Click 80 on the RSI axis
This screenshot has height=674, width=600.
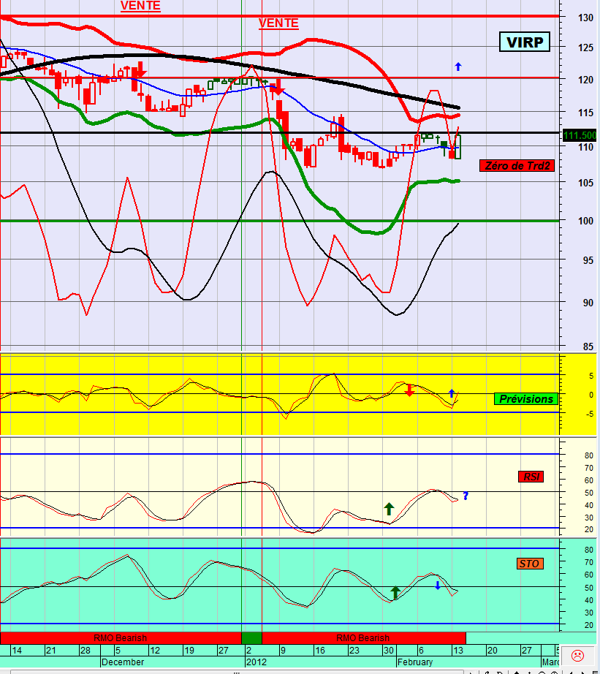(x=589, y=455)
